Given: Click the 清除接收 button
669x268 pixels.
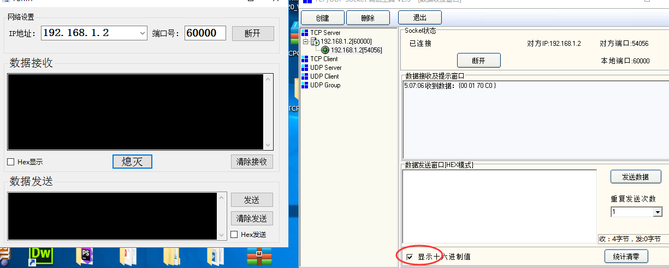Looking at the screenshot, I should click(x=251, y=162).
